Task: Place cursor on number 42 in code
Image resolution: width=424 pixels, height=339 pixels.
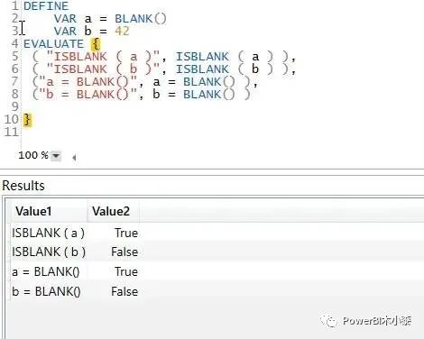Action: [x=122, y=32]
